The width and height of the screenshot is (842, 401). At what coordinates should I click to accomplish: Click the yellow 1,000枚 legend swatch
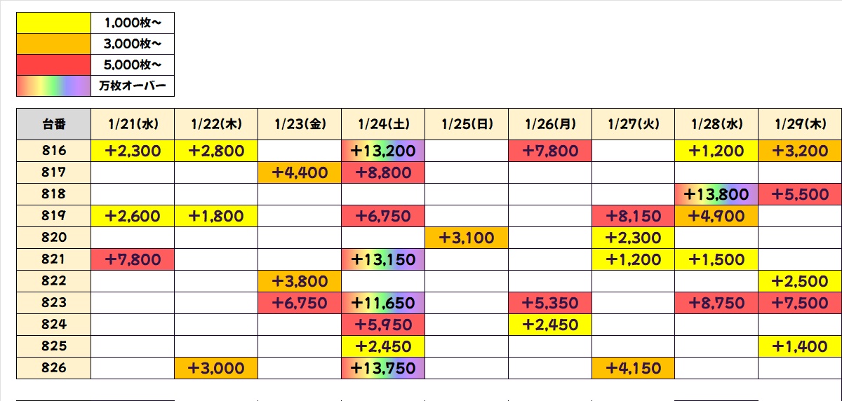(x=54, y=23)
